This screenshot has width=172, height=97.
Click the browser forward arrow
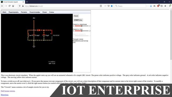6,6
